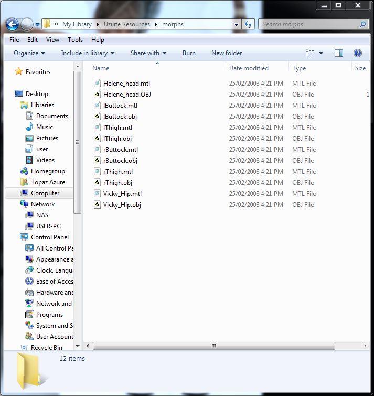374x396 pixels.
Task: Click Uzilite Resources breadcrumb in address bar
Action: (127, 24)
